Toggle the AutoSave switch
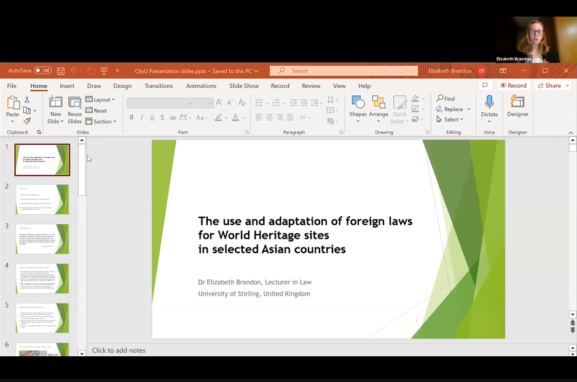This screenshot has width=577, height=382. pos(42,71)
